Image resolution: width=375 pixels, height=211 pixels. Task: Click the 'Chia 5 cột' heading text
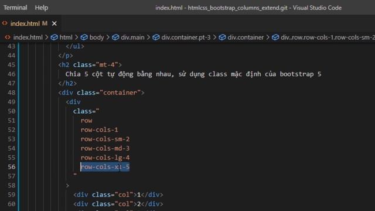click(193, 74)
